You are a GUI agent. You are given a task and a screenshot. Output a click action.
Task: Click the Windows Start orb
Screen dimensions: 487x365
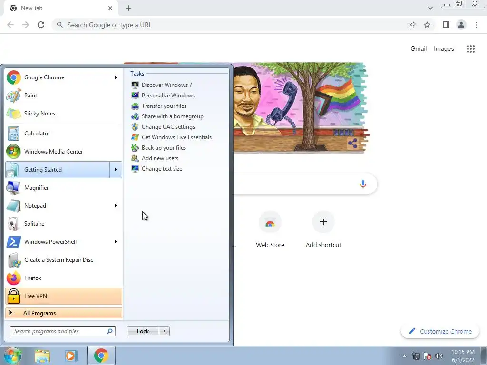[x=13, y=355]
